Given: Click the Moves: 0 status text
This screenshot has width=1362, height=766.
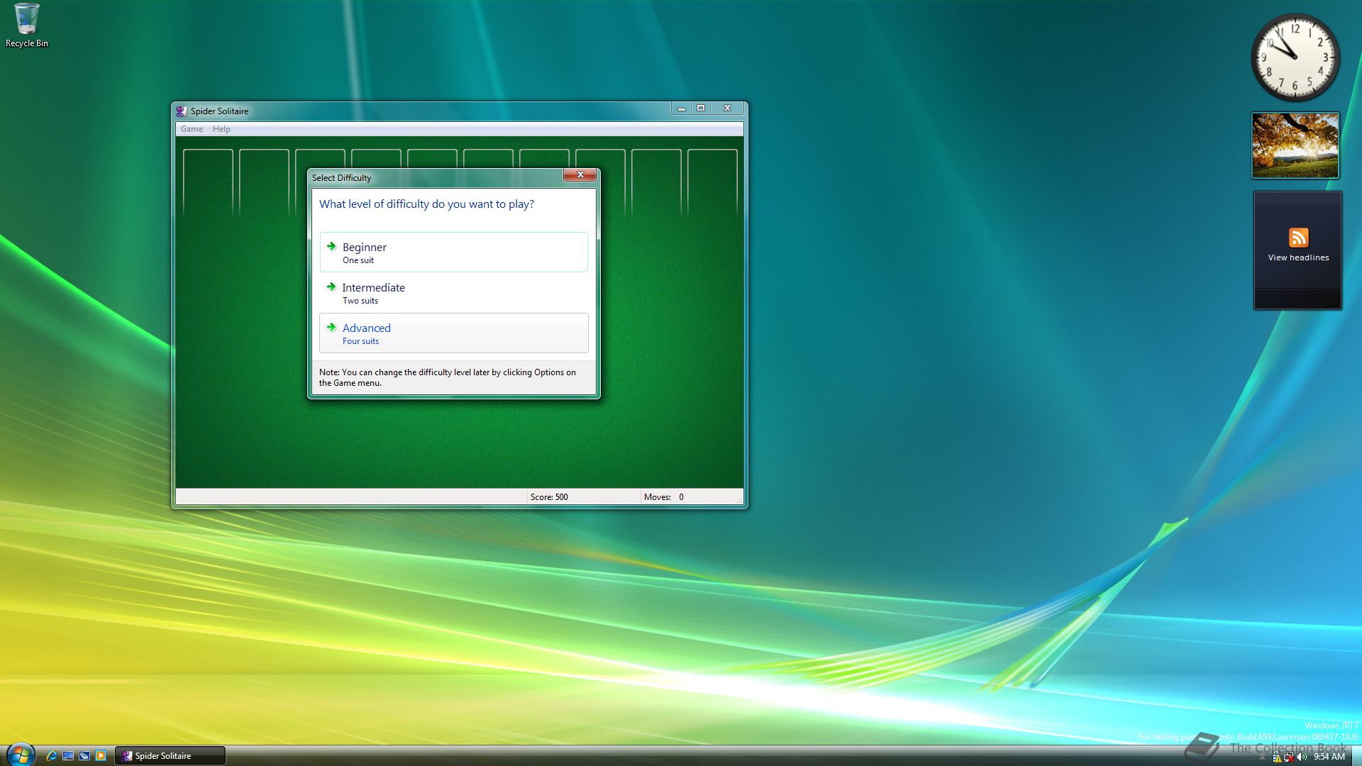Looking at the screenshot, I should click(664, 497).
